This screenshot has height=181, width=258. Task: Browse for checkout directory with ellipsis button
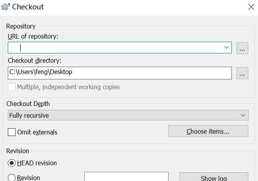pos(242,73)
